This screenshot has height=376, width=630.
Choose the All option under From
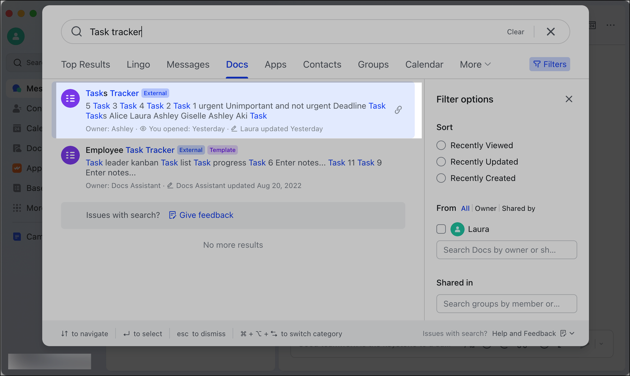click(465, 208)
